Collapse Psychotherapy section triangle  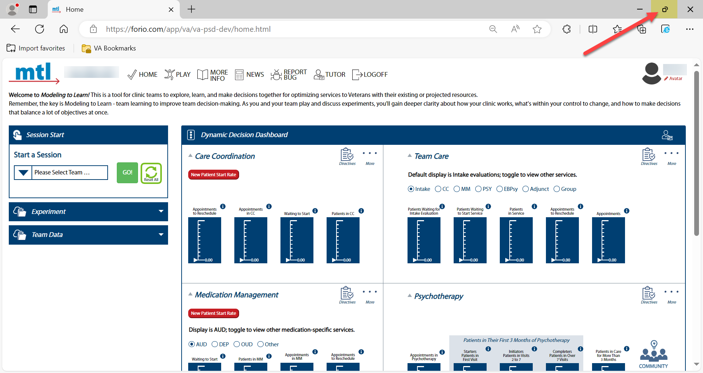[410, 296]
